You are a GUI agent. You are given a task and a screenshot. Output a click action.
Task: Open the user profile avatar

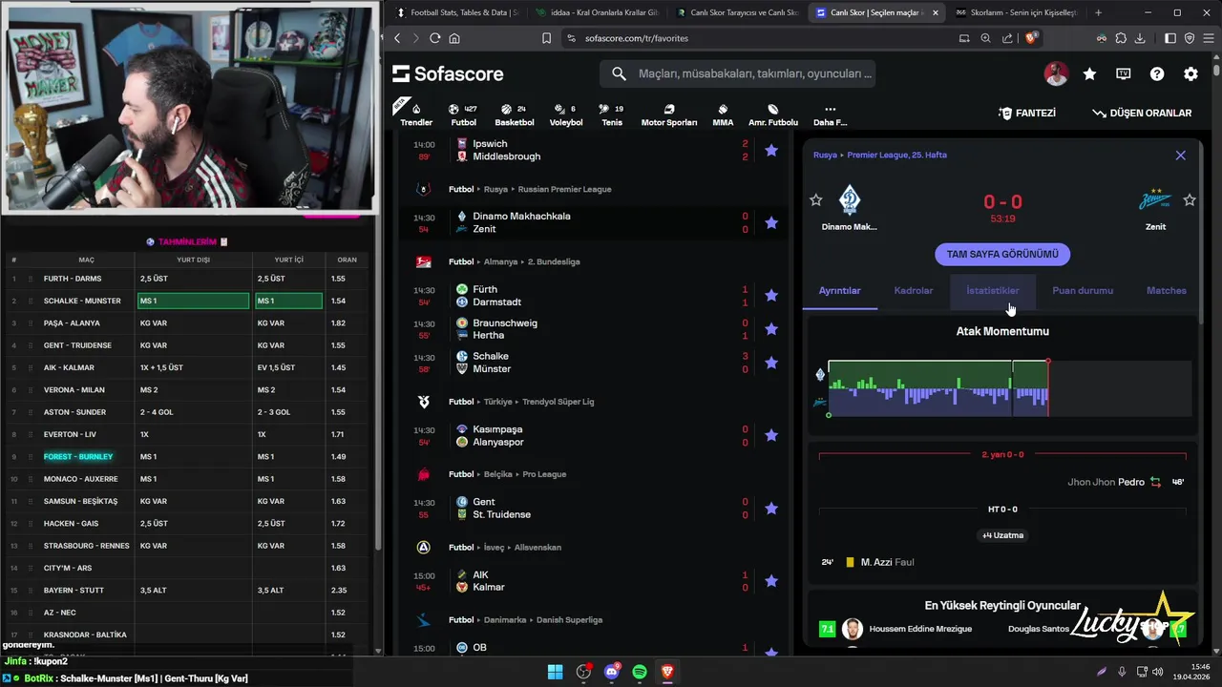click(1056, 73)
